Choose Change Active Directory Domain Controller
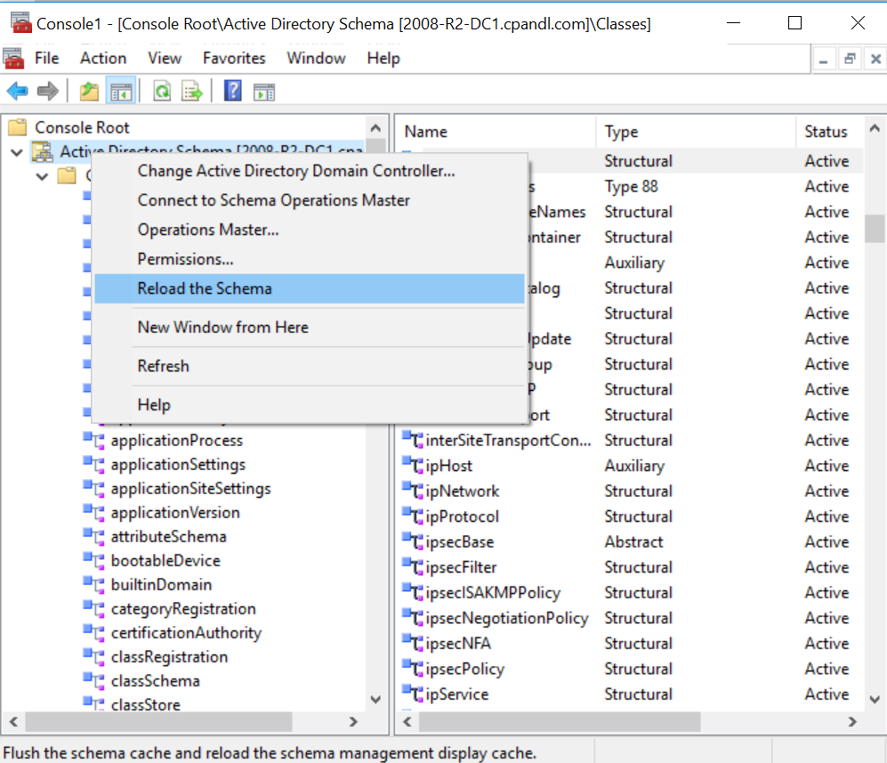Screen dimensions: 887x763 point(310,171)
